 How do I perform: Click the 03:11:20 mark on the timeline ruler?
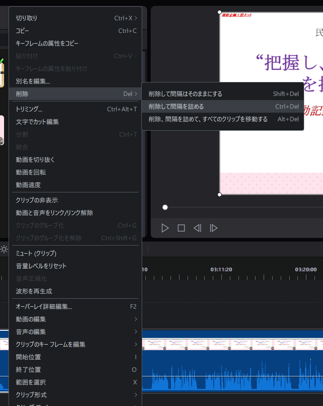221,269
